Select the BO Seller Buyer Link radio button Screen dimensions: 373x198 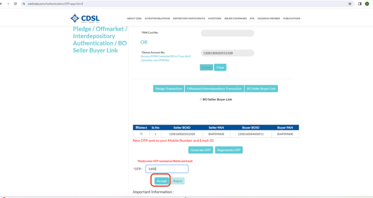coord(201,99)
